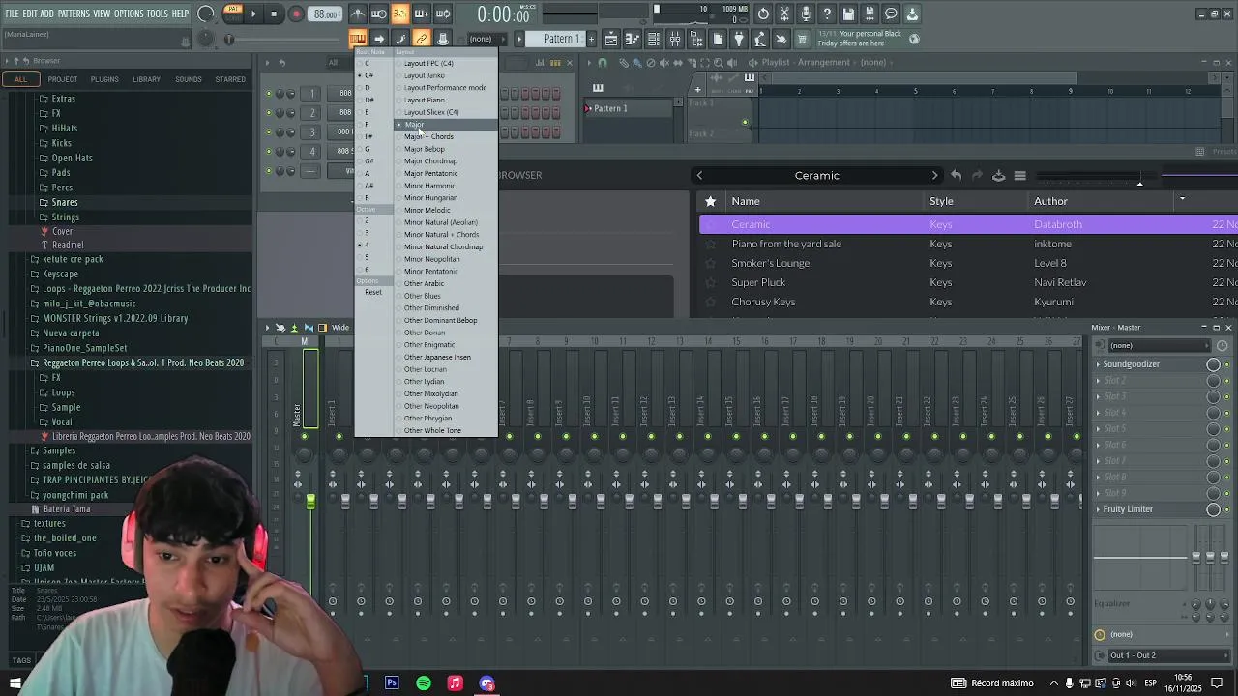The width and height of the screenshot is (1238, 696).
Task: Switch to browser STARRED tab
Action: tap(230, 79)
